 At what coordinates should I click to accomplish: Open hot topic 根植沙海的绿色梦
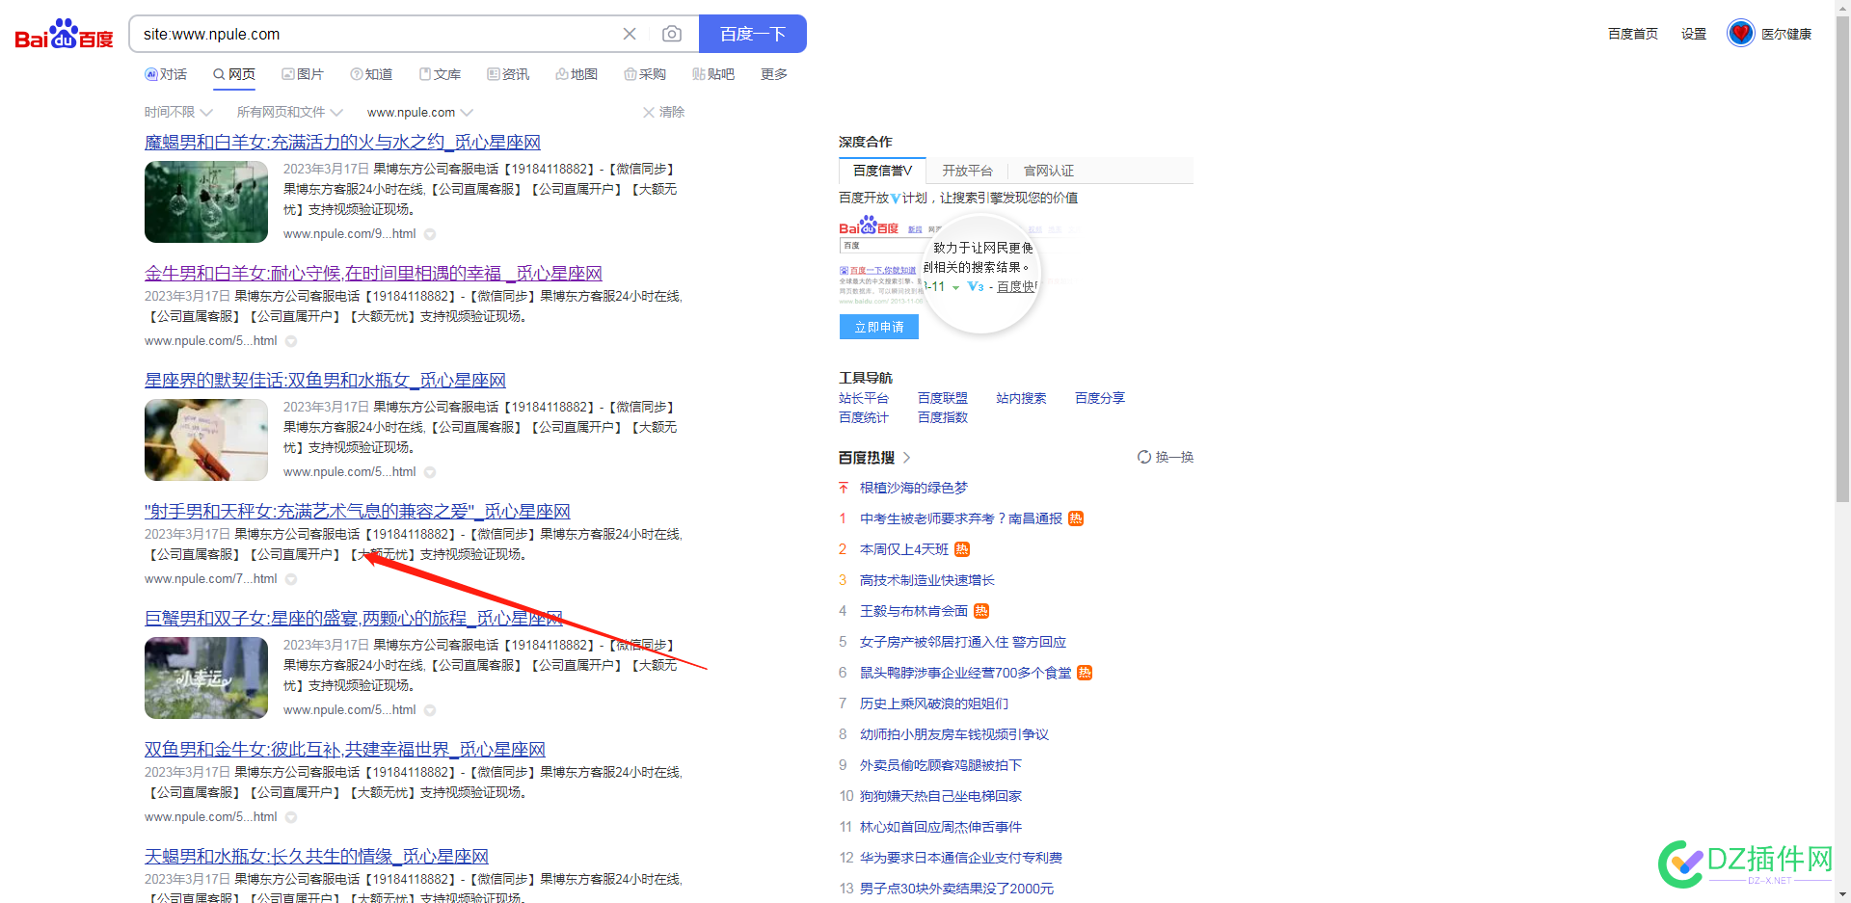[914, 488]
